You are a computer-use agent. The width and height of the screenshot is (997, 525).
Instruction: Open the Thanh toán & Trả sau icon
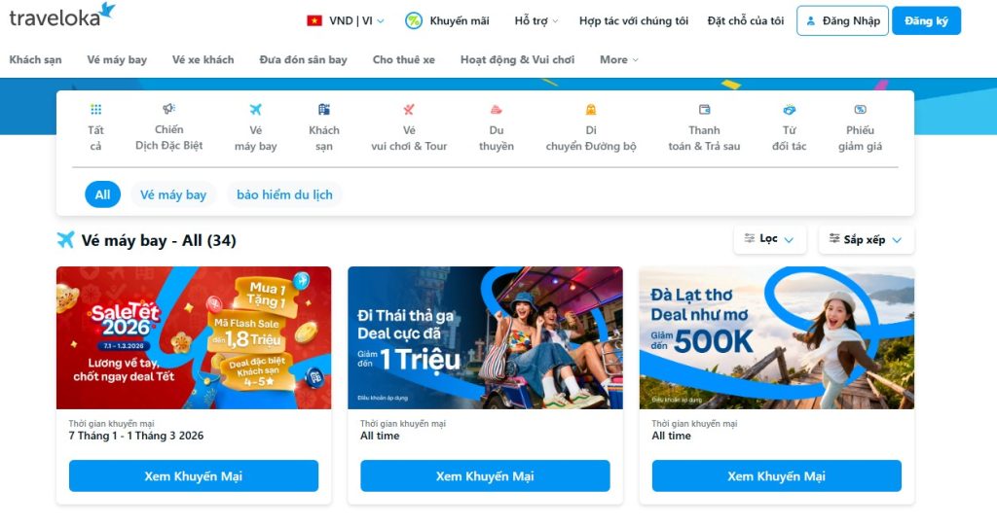(705, 109)
